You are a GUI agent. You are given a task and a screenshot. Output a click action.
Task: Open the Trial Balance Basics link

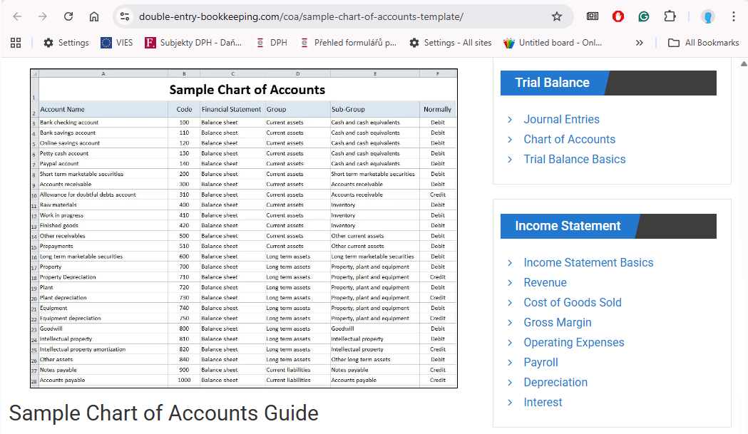pyautogui.click(x=574, y=160)
